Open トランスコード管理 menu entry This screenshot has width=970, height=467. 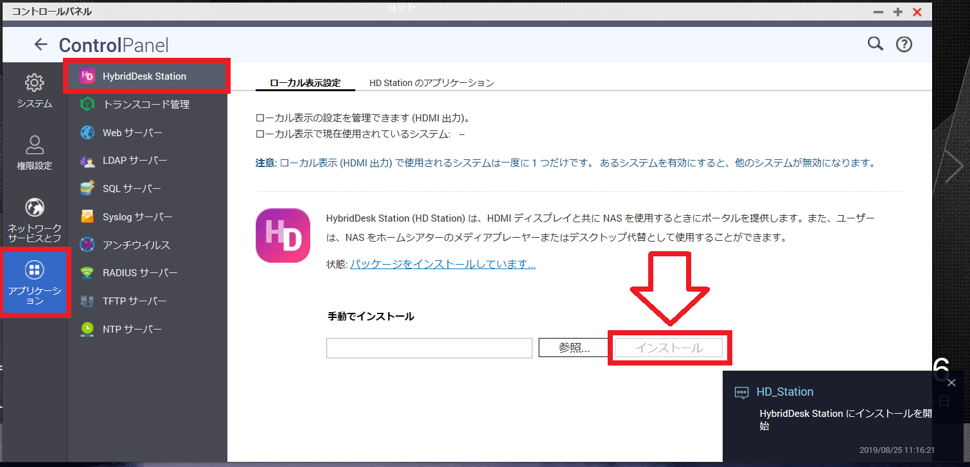click(147, 104)
